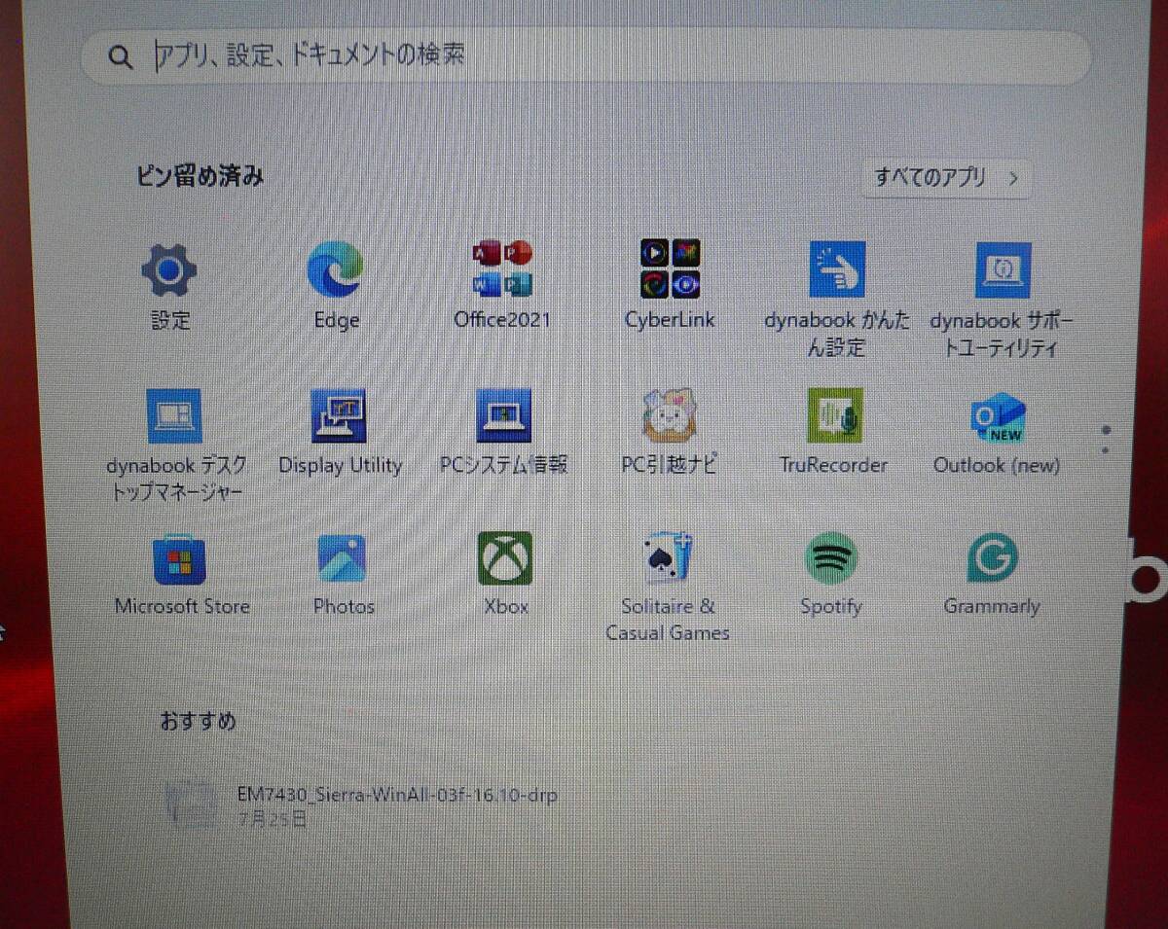This screenshot has height=929, width=1168.
Task: Open Display Utility app
Action: click(339, 415)
